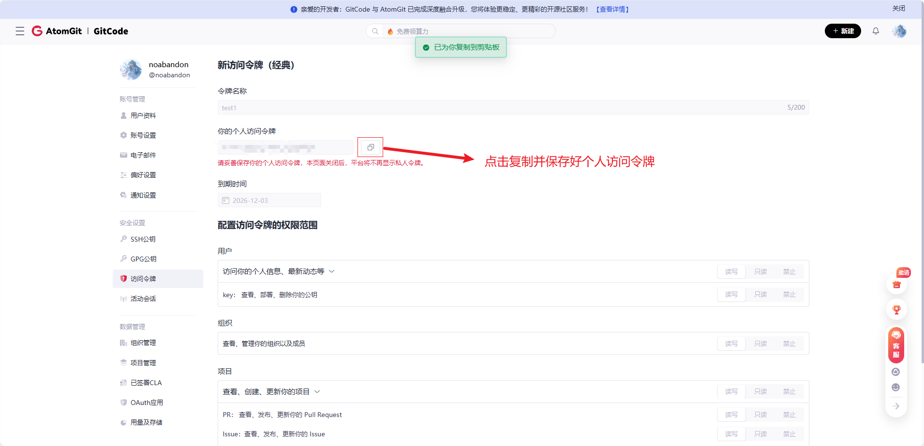Click the AtomGit logo
The width and height of the screenshot is (924, 446).
point(57,31)
